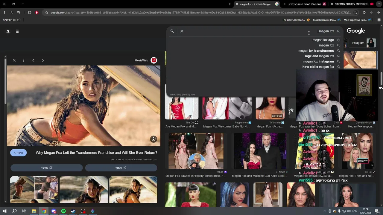Open Spotify from taskbar

coord(63,211)
